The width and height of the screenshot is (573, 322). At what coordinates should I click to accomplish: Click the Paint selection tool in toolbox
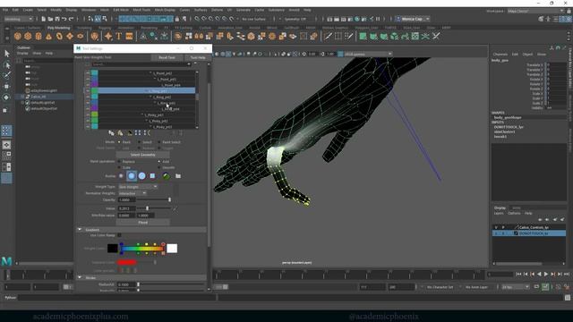tap(6, 75)
